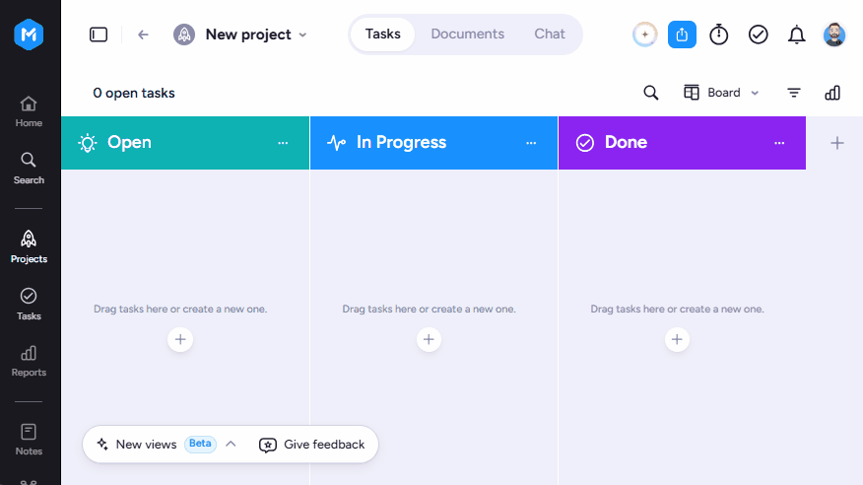
Task: Open the user profile avatar
Action: pyautogui.click(x=834, y=35)
